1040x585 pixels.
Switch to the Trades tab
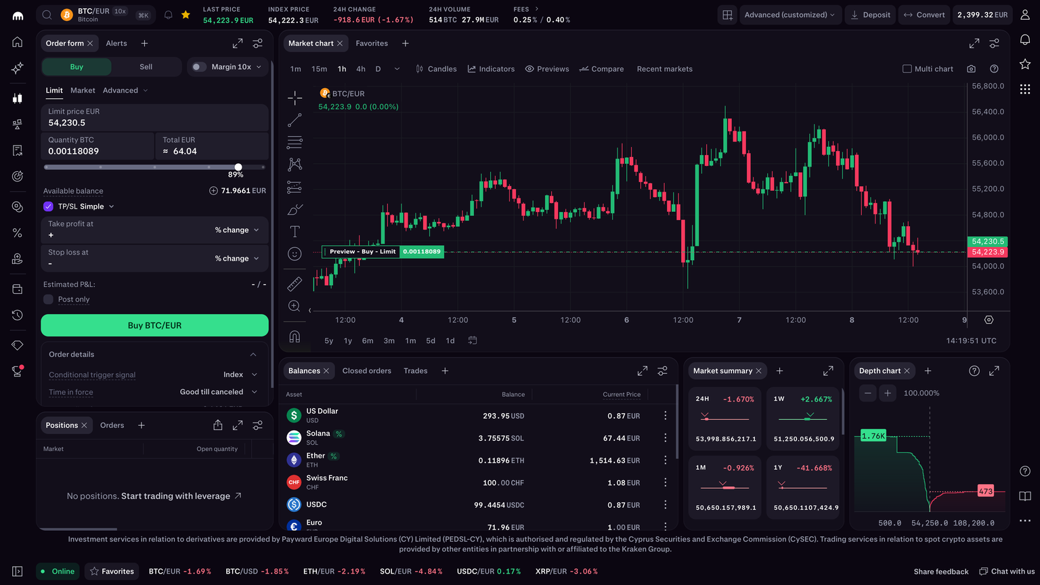coord(416,371)
